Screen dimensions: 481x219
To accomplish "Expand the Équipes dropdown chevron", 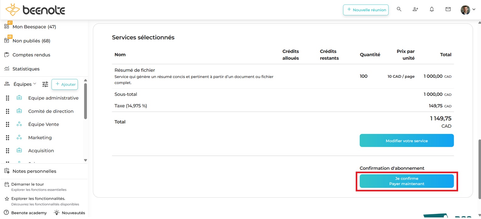I will [35, 84].
